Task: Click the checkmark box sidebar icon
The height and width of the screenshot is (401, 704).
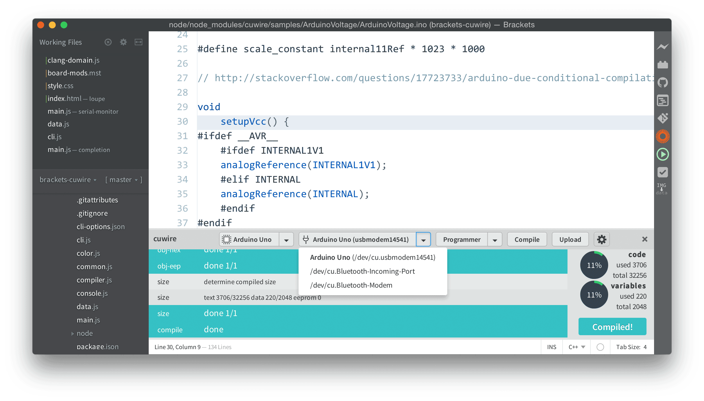Action: click(x=662, y=172)
